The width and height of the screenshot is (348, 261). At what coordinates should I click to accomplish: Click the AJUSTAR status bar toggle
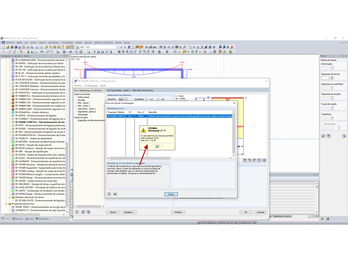[x=202, y=223]
